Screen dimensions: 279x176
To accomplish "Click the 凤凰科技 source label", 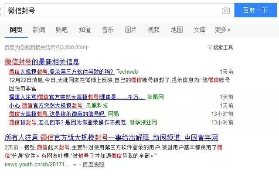I will point(97,105).
